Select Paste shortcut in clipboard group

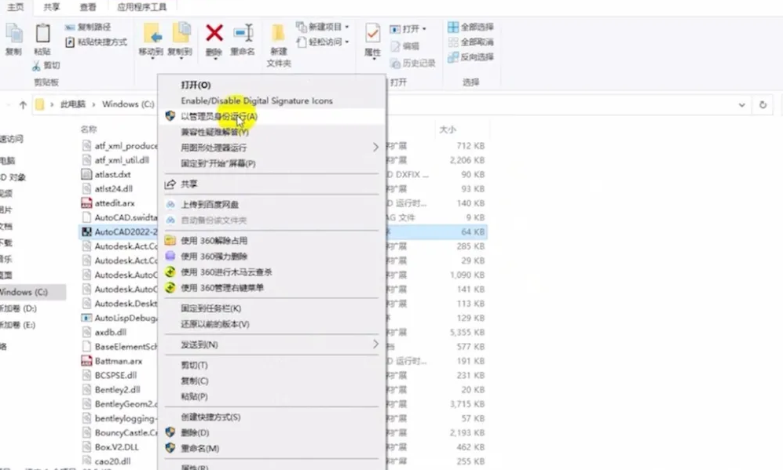[96, 42]
